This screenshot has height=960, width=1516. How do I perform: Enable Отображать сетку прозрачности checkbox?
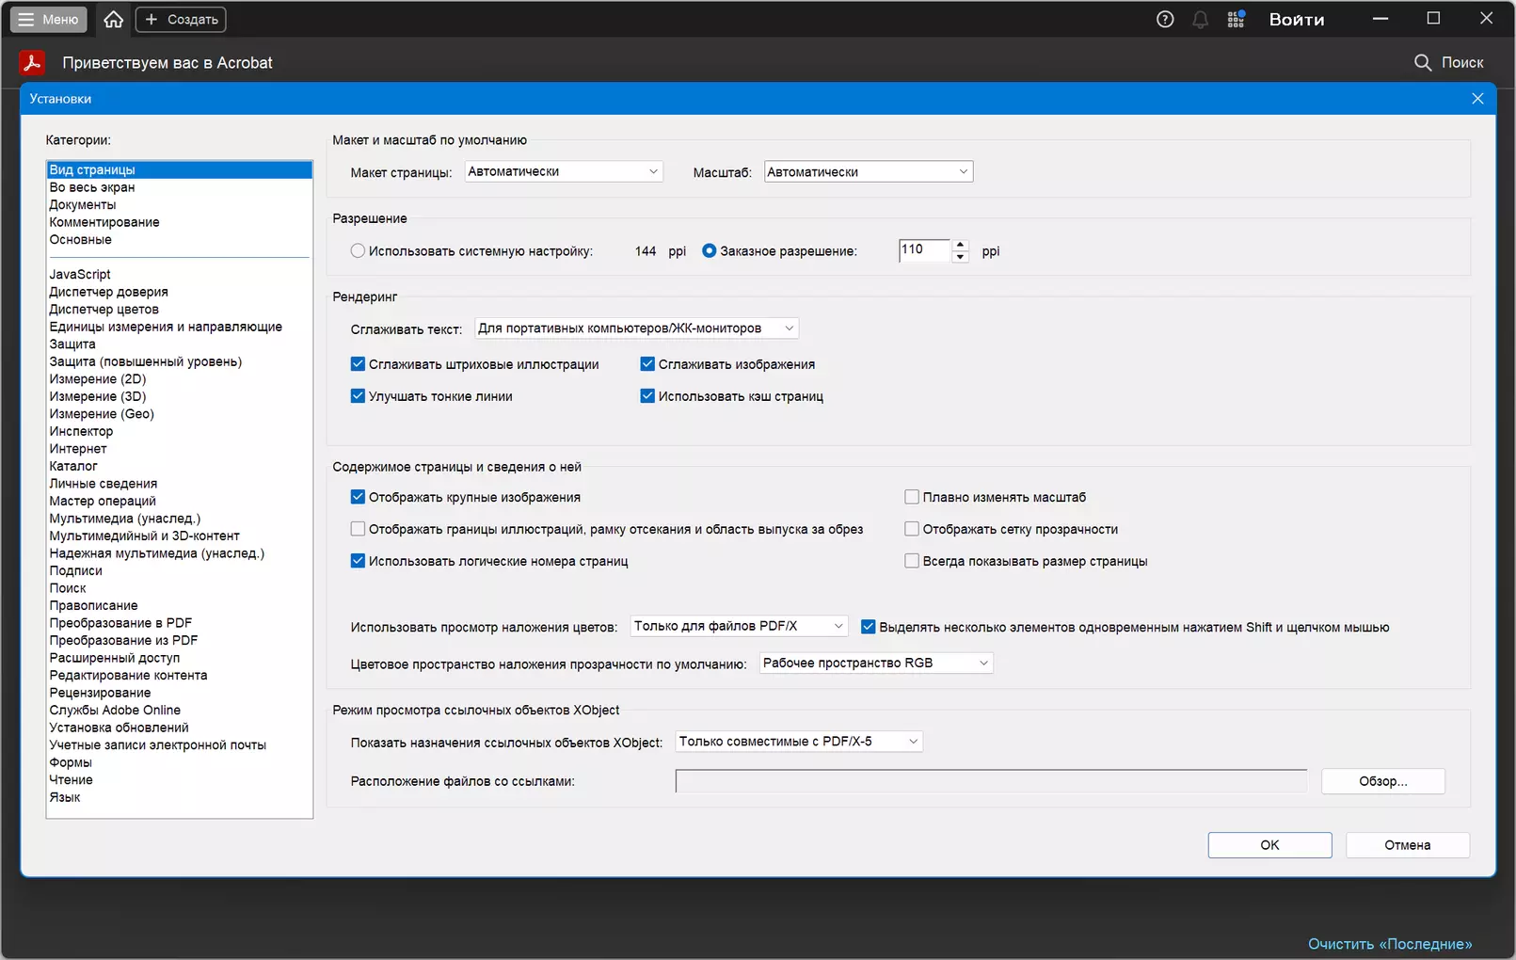[x=912, y=529]
